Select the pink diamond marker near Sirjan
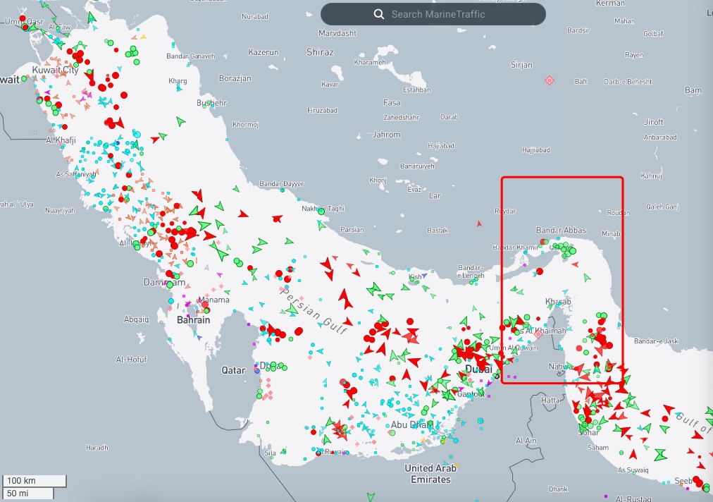Image resolution: width=713 pixels, height=502 pixels. pyautogui.click(x=550, y=80)
